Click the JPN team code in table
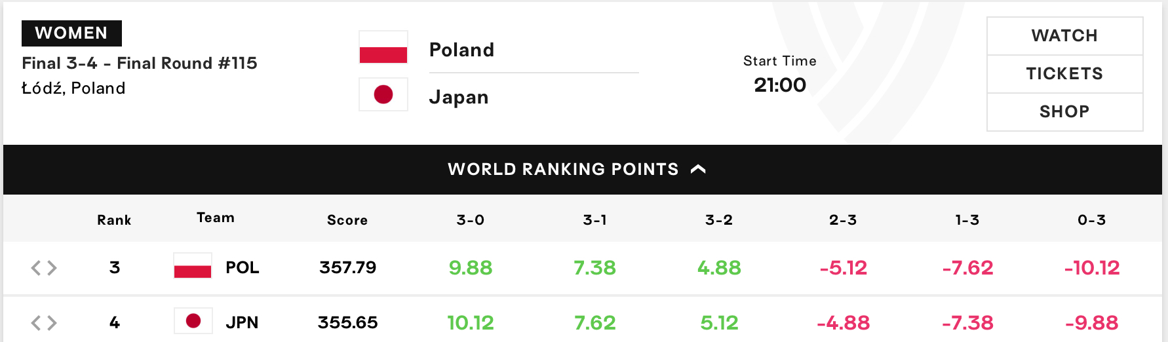 242,322
